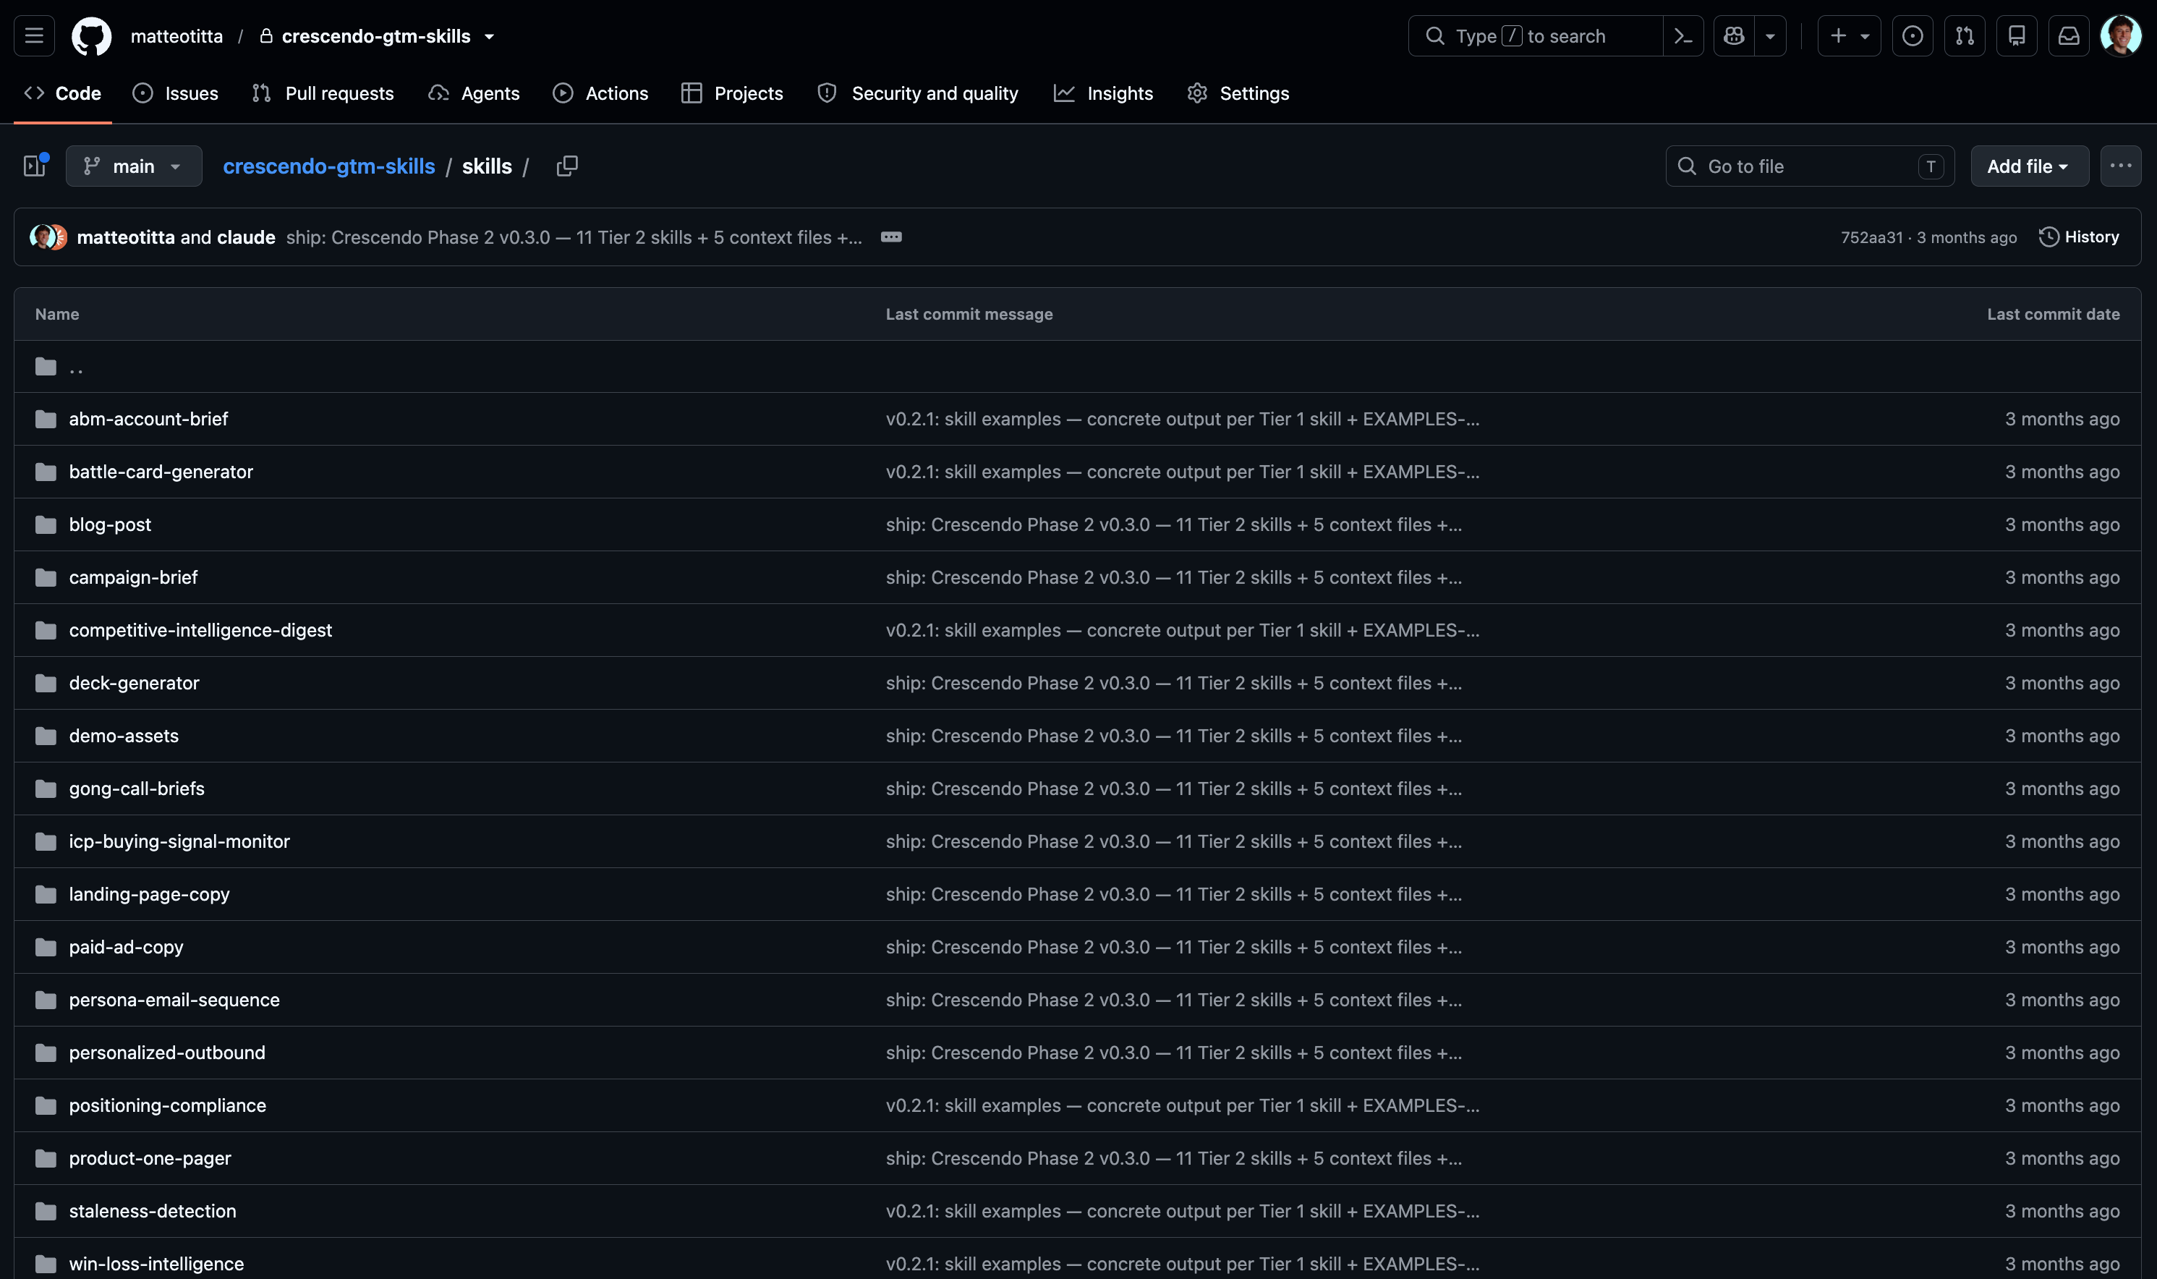Open the gong-call-briefs folder
Screen dimensions: 2157x1279
(137, 789)
